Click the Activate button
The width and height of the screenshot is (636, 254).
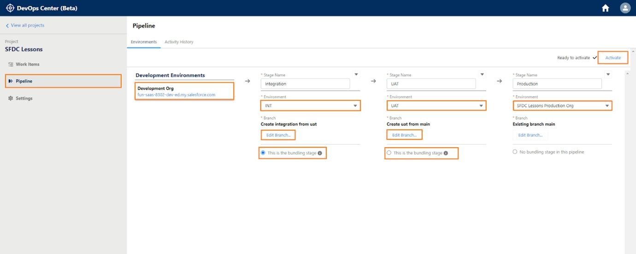pyautogui.click(x=613, y=58)
